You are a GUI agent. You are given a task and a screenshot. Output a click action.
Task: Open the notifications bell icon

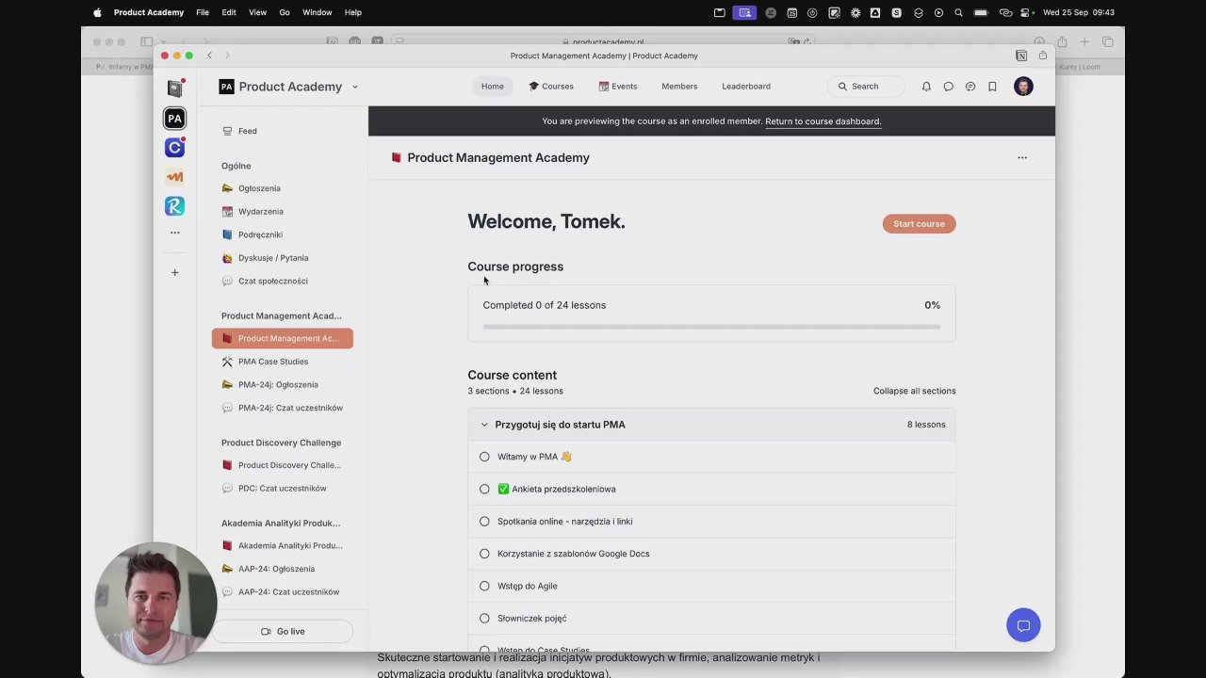[926, 87]
